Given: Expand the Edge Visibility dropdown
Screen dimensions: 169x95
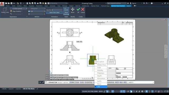Looking at the screenshot, I should [22, 11].
